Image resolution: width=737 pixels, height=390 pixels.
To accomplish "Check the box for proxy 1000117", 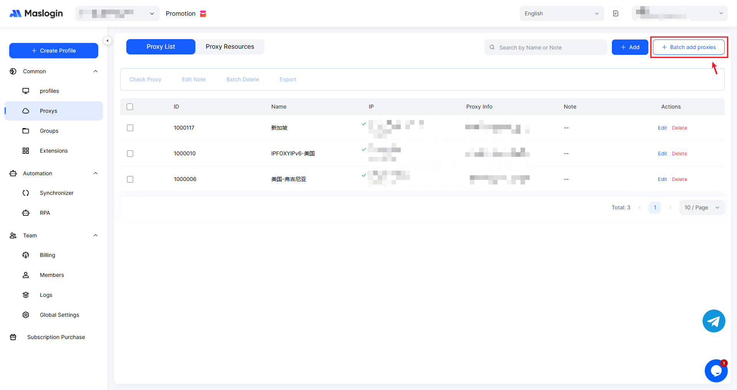I will point(130,128).
